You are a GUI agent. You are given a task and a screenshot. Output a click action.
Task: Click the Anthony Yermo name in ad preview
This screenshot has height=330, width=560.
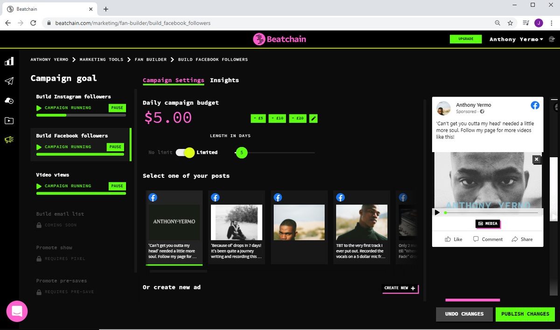473,105
